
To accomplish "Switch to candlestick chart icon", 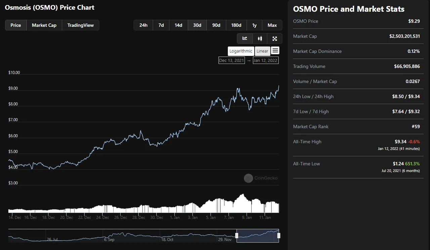I will pos(260,39).
